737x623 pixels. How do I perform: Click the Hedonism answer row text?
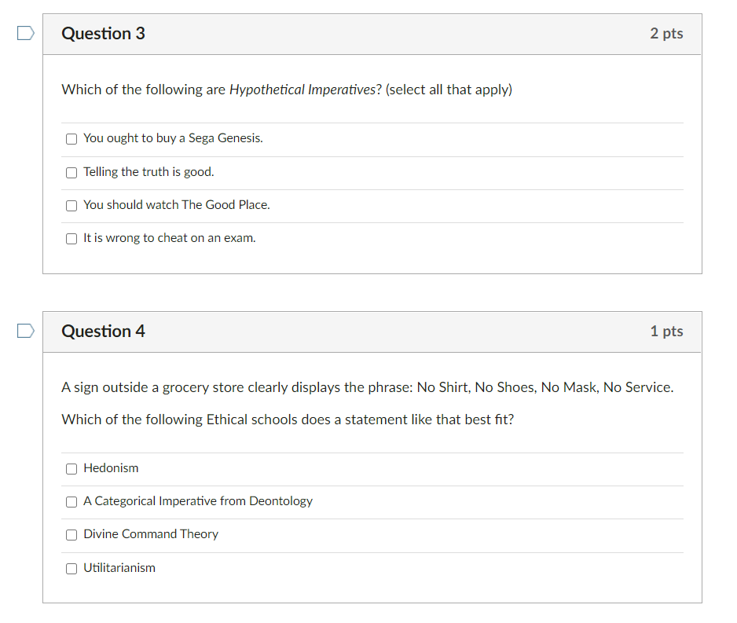[x=111, y=468]
